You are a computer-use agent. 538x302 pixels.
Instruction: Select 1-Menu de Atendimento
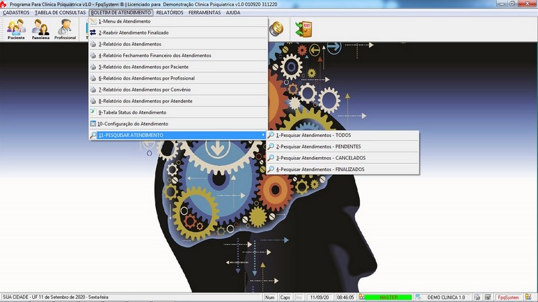click(178, 21)
